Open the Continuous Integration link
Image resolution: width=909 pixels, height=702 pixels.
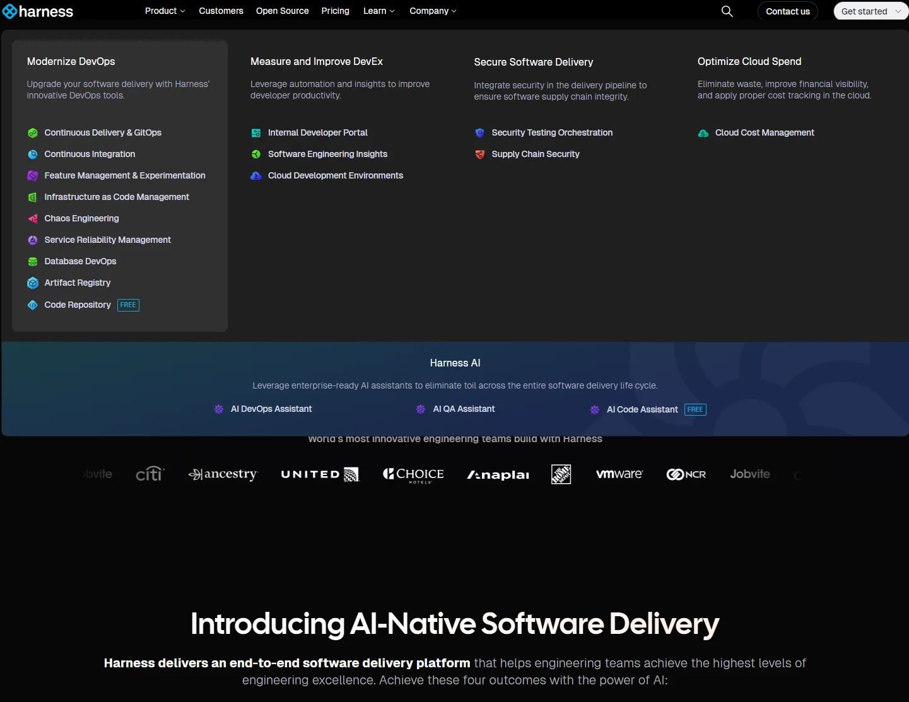90,155
